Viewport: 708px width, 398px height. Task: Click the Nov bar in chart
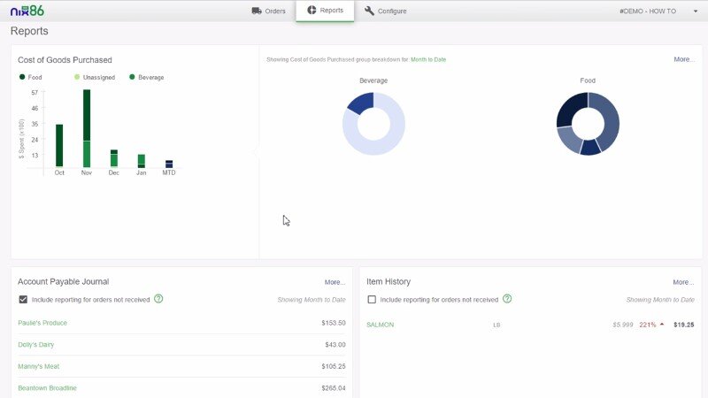tap(87, 127)
